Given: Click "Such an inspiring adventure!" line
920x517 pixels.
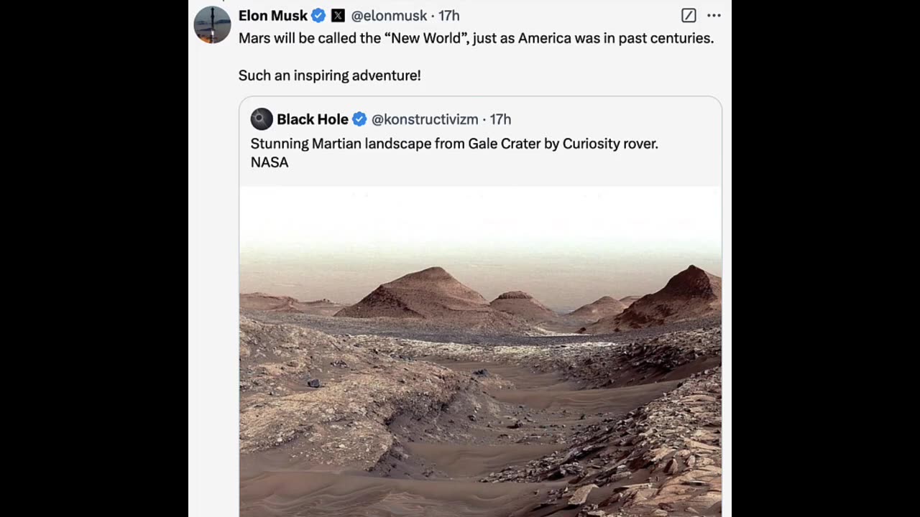Looking at the screenshot, I should click(329, 75).
